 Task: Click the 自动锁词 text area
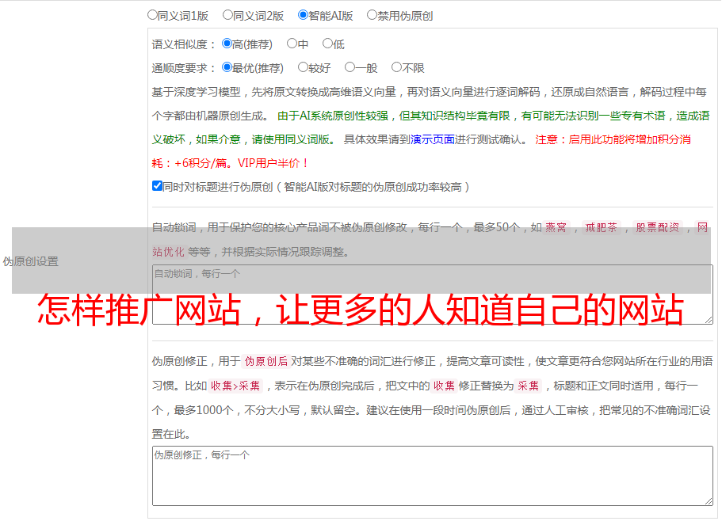pos(433,295)
